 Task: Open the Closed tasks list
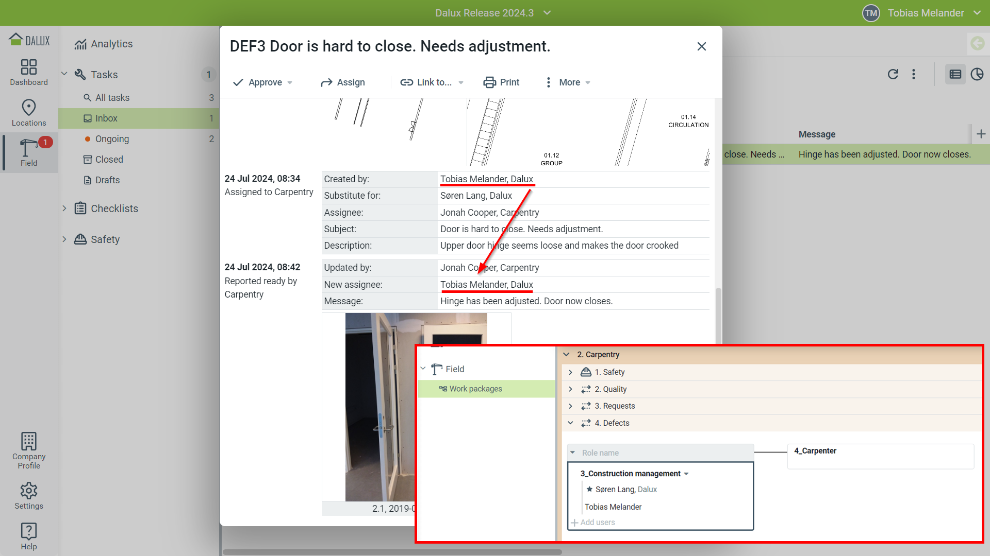coord(109,160)
